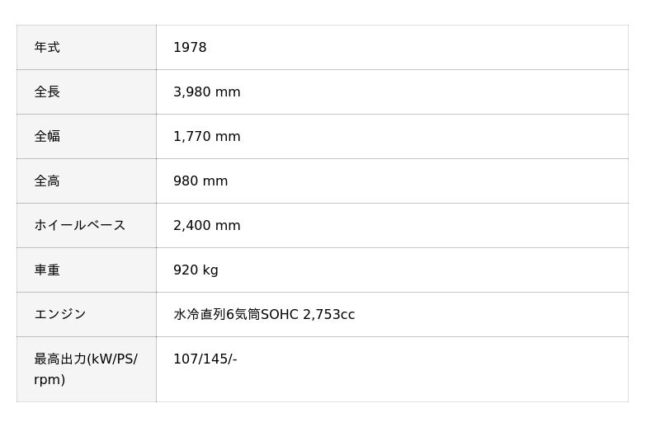Click the 全高 row header
The image size is (660, 427).
(47, 181)
